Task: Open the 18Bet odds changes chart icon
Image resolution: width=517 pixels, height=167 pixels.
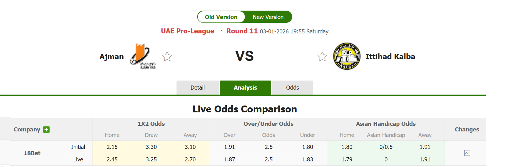Action: (x=467, y=153)
